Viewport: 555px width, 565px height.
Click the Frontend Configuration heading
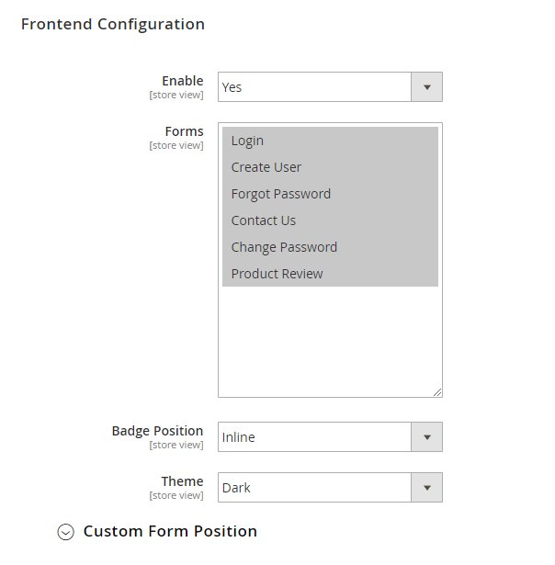(x=112, y=24)
